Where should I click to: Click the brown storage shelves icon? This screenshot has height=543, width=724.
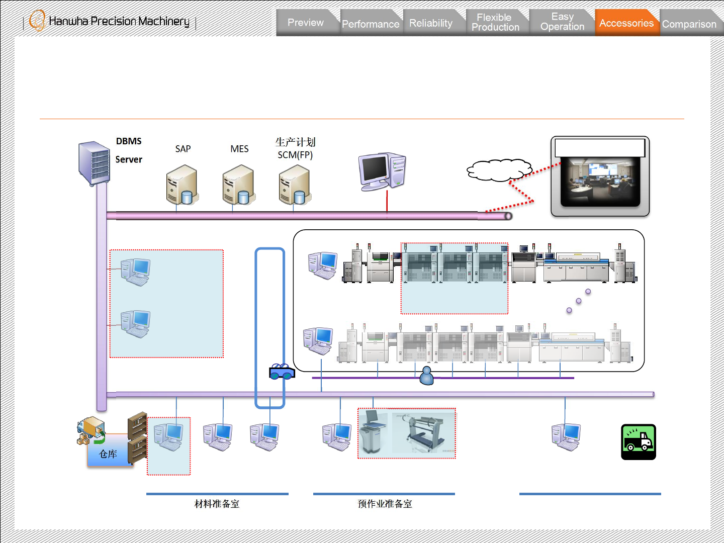pyautogui.click(x=137, y=437)
